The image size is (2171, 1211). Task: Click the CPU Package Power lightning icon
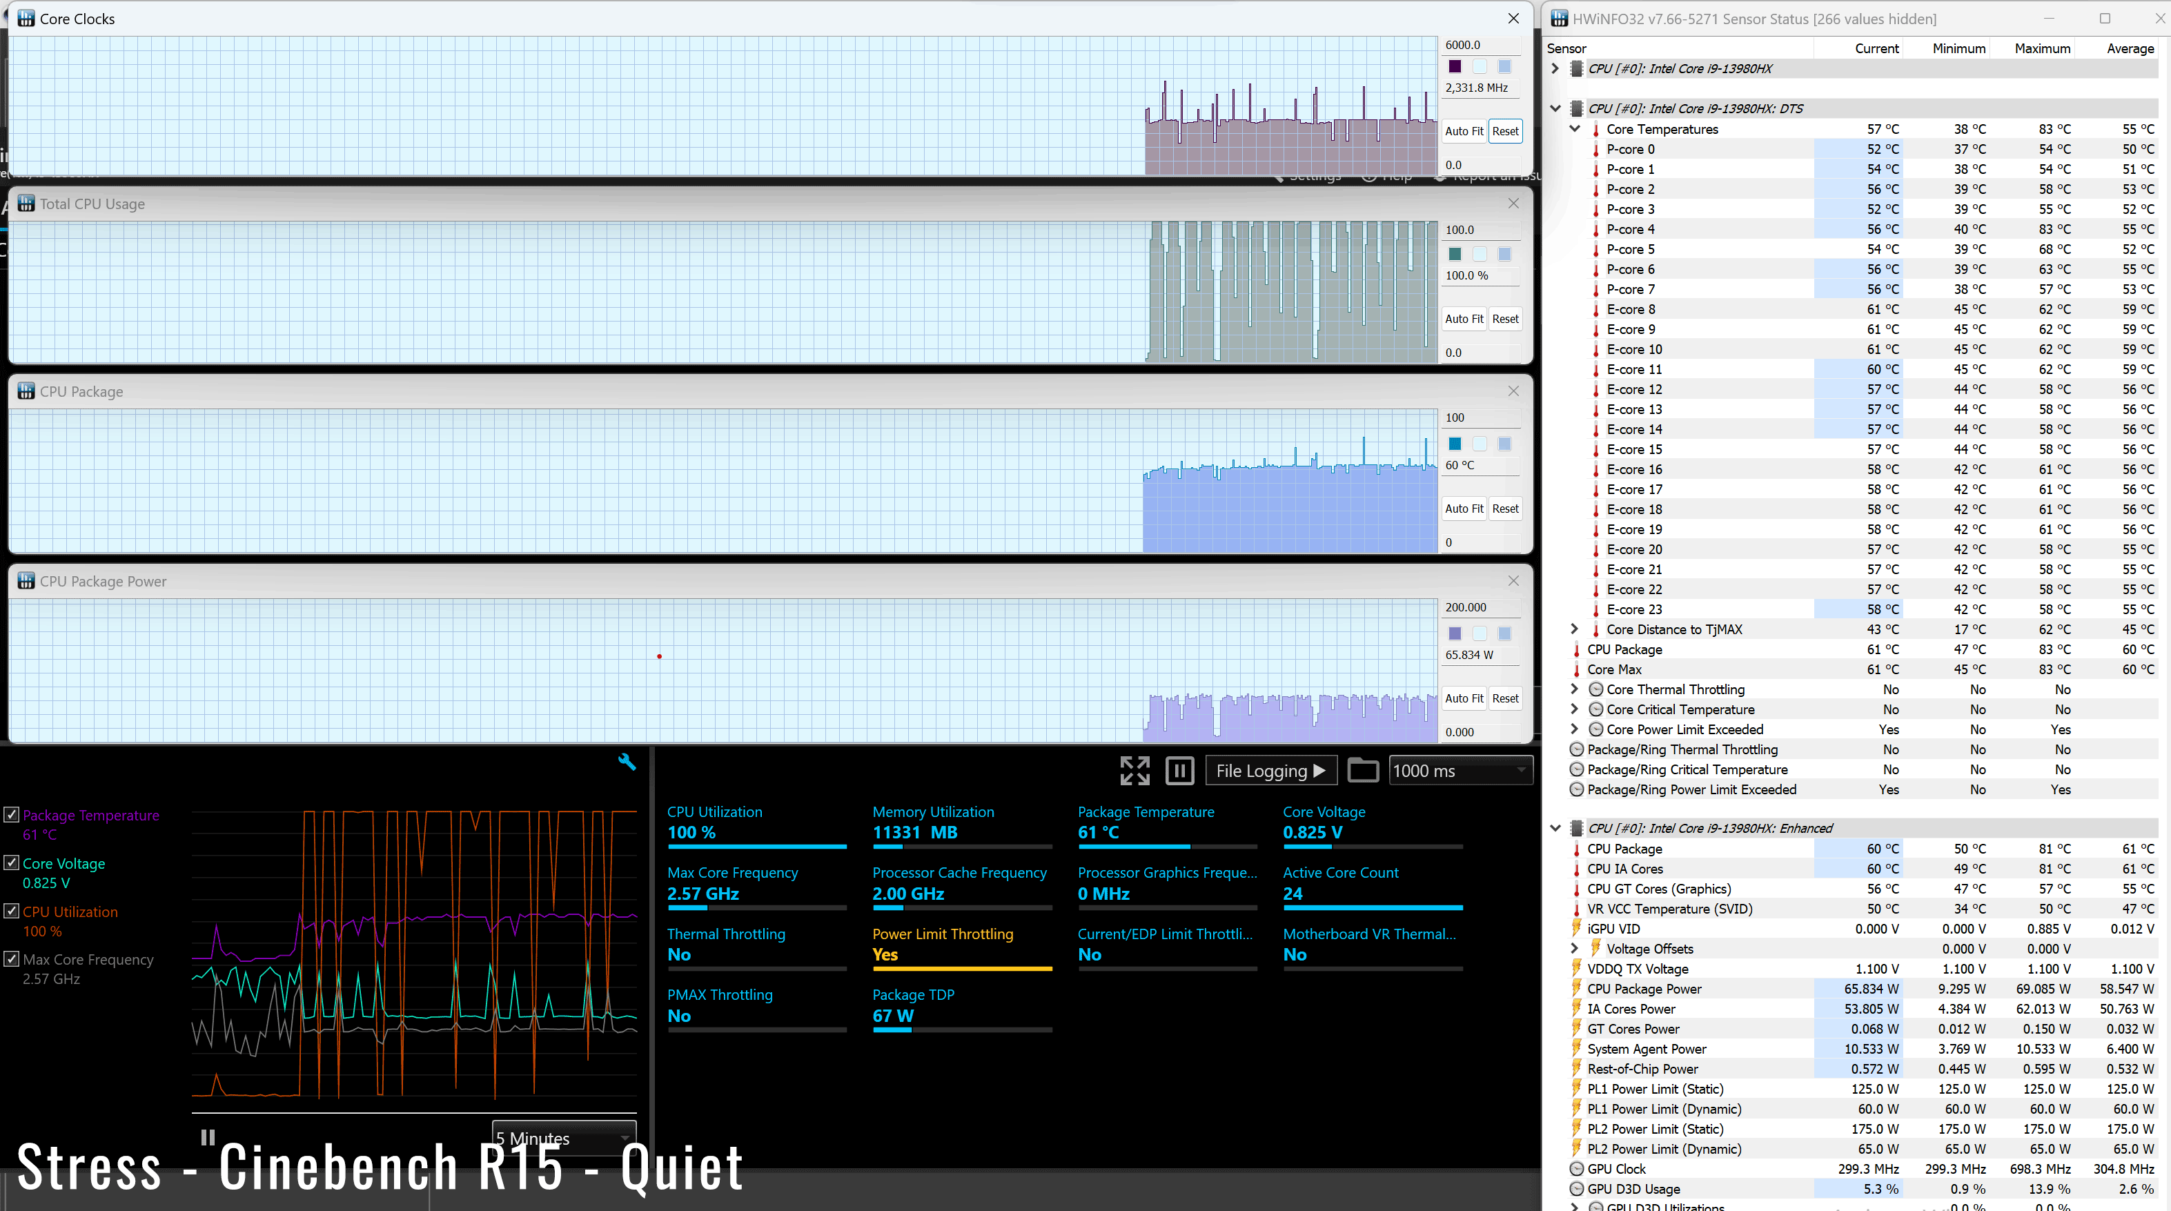point(1576,989)
